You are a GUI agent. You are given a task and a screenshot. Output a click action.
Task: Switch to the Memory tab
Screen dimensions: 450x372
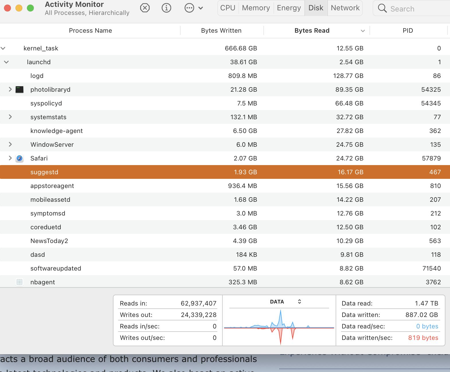(x=256, y=8)
